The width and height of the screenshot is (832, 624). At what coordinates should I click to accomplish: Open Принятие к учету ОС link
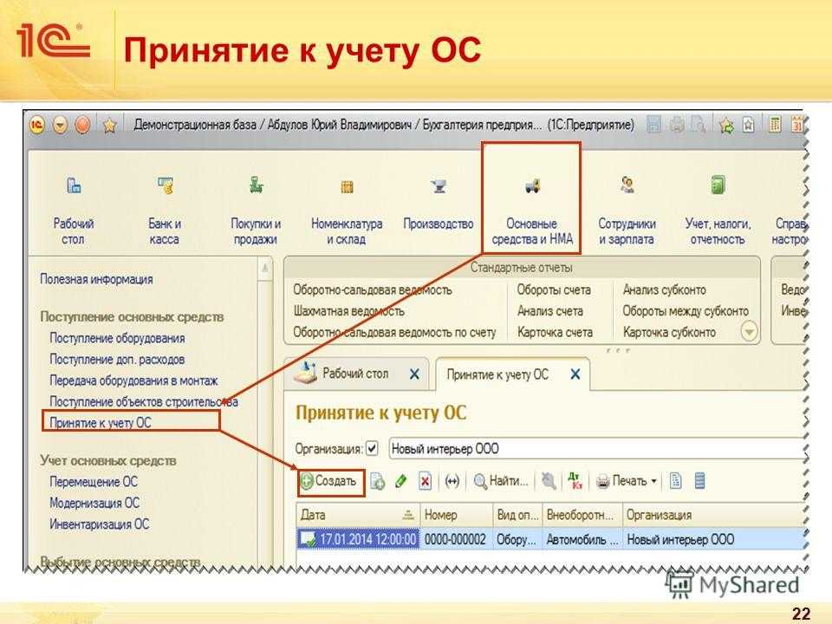[x=101, y=423]
